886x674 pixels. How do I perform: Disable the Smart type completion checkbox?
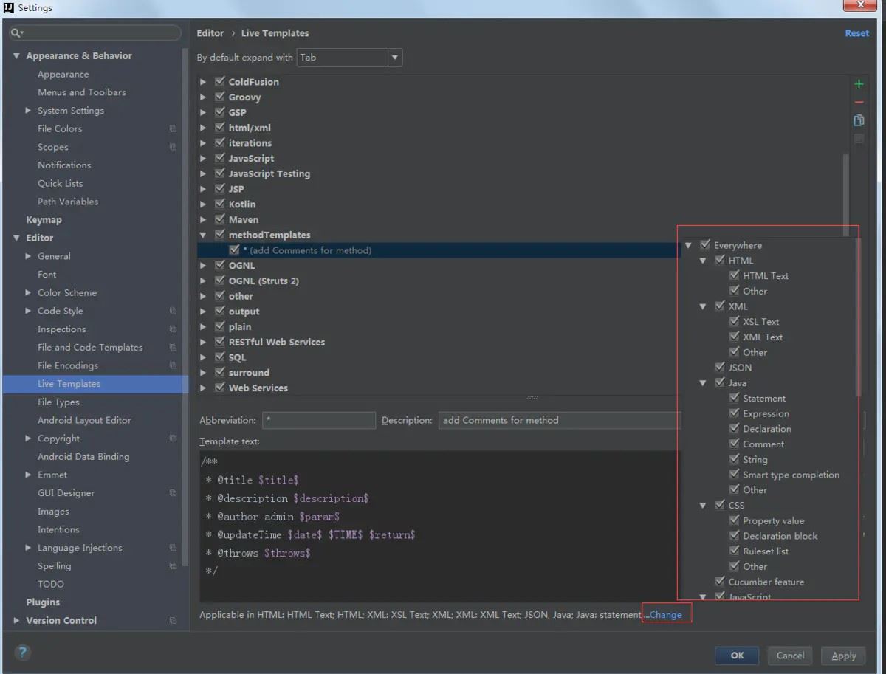734,475
